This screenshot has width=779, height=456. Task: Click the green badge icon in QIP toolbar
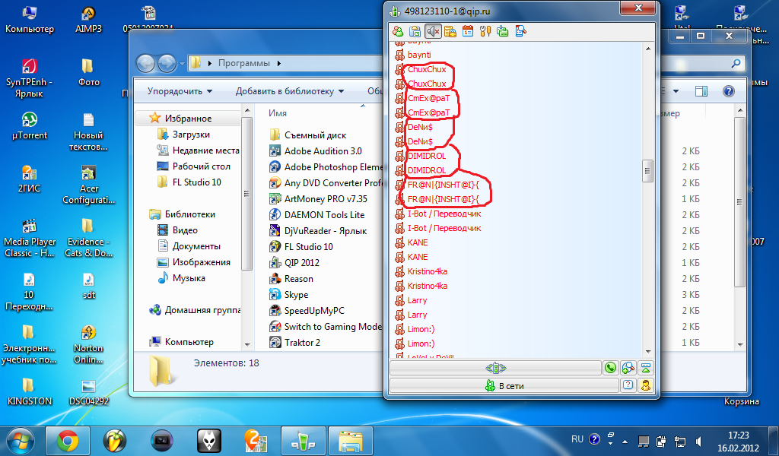502,32
